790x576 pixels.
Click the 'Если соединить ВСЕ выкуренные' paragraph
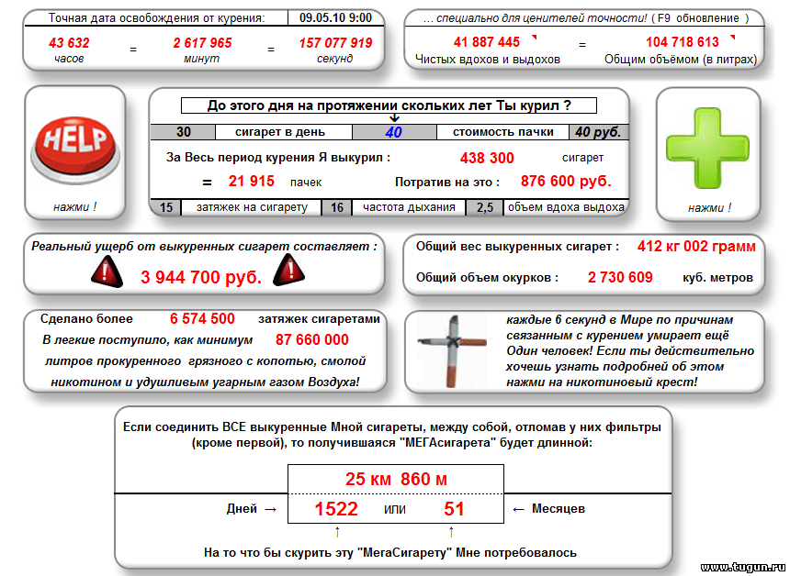pyautogui.click(x=392, y=435)
